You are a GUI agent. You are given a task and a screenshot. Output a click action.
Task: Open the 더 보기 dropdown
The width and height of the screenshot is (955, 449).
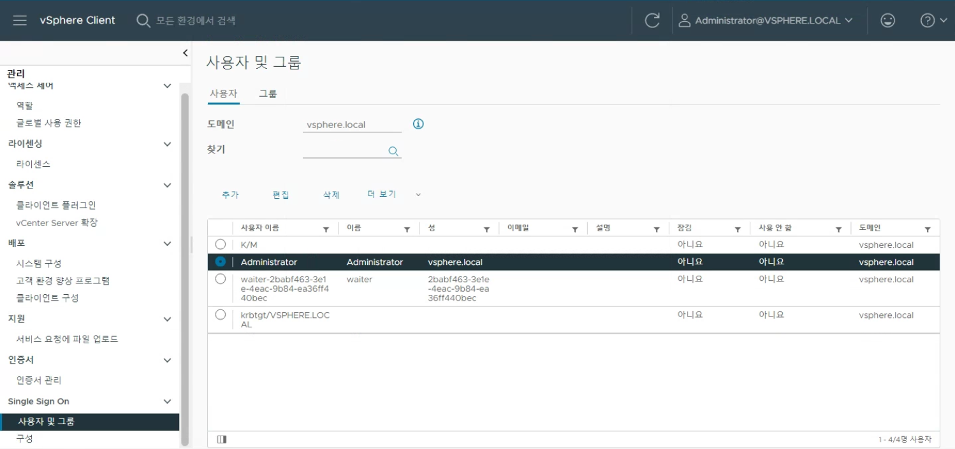coord(395,194)
